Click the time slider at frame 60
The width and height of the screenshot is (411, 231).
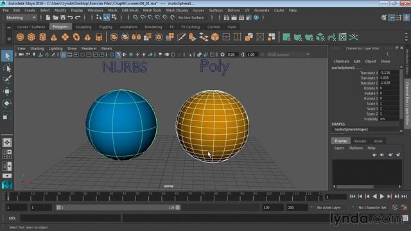click(x=164, y=196)
